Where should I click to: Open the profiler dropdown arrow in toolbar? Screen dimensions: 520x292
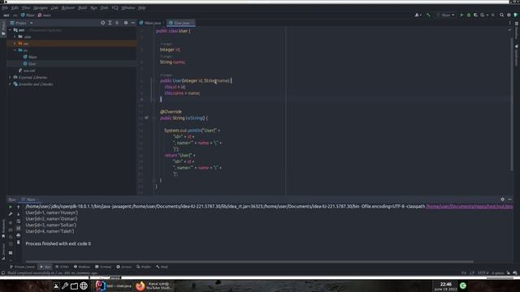click(x=487, y=15)
